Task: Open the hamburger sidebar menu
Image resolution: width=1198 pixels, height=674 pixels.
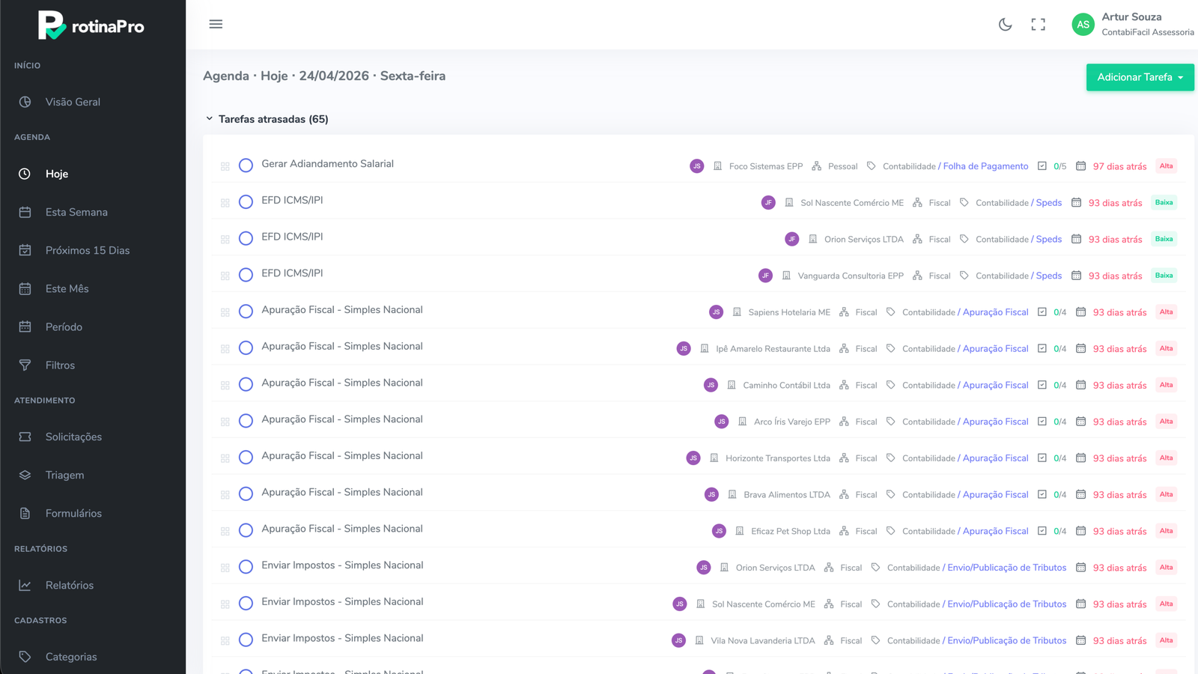Action: click(216, 24)
